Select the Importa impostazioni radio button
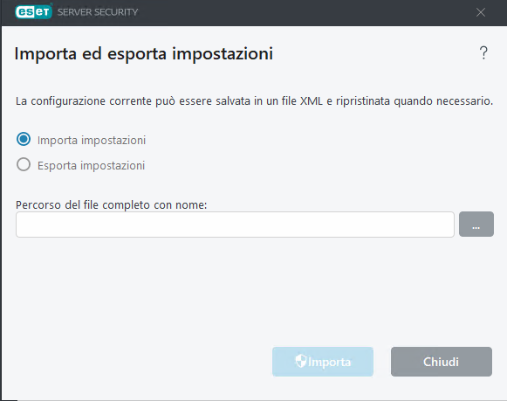The width and height of the screenshot is (507, 401). click(24, 140)
